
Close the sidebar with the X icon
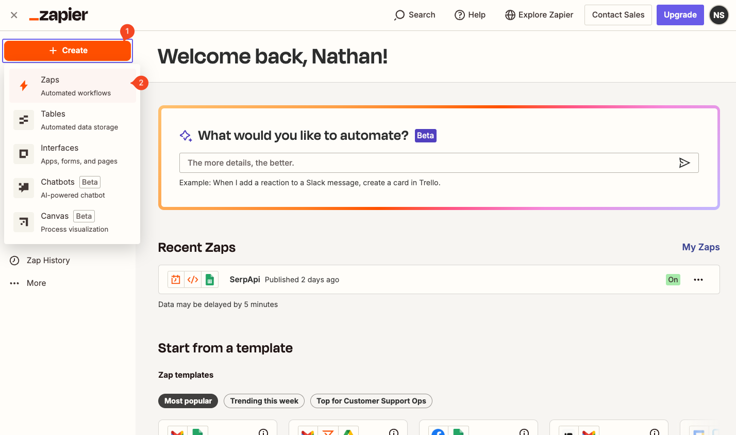click(x=14, y=15)
